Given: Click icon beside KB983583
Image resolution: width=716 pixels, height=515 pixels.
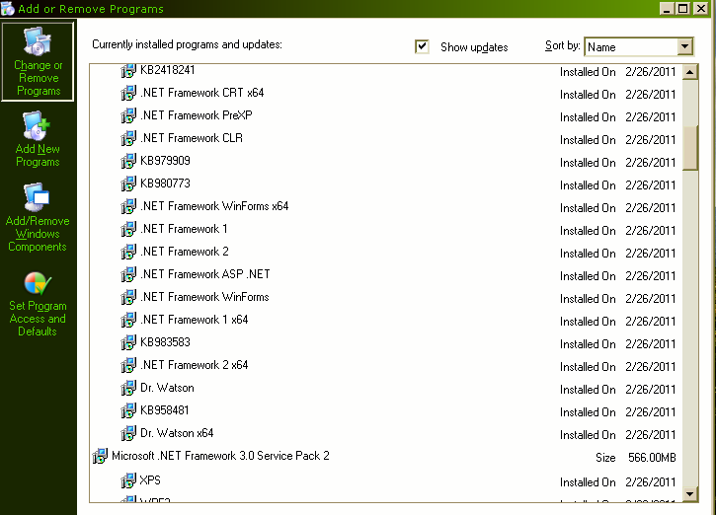Looking at the screenshot, I should (x=128, y=342).
